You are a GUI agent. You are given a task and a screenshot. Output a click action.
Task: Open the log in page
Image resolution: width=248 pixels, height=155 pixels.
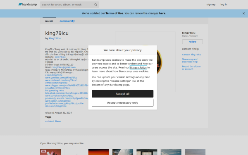224,5
